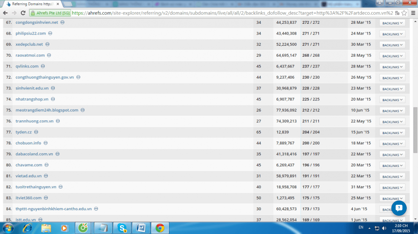Click the browser back arrow
The height and width of the screenshot is (234, 418).
click(x=5, y=13)
